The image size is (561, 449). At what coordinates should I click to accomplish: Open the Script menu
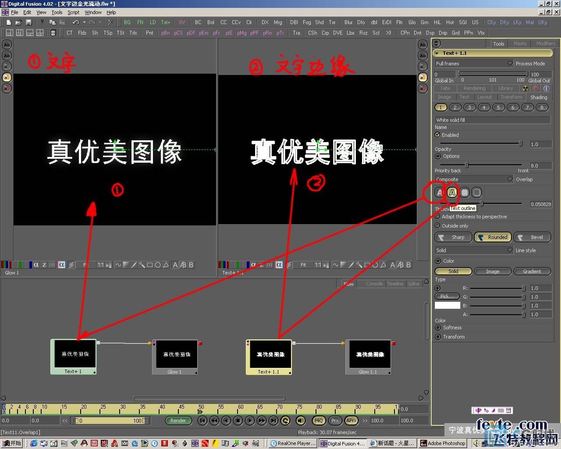tap(73, 12)
